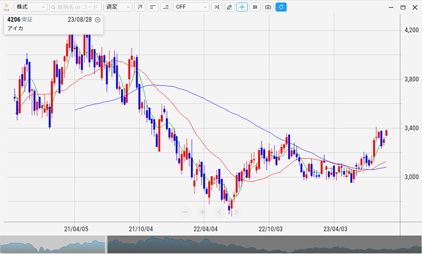Zoom out chart with minus button

coord(185,212)
